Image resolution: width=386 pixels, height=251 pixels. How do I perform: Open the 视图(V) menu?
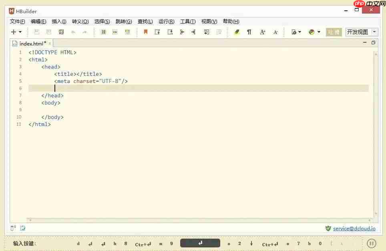pos(209,21)
